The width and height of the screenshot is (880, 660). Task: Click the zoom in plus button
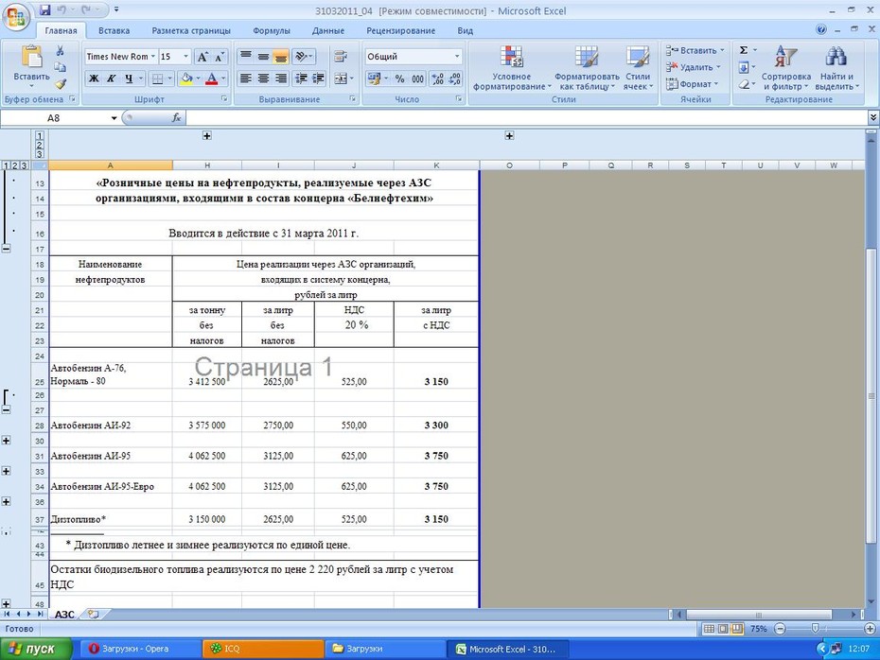click(870, 629)
